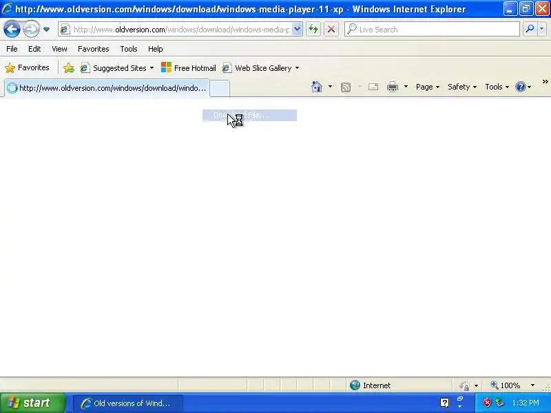The height and width of the screenshot is (413, 551).
Task: Open the recent pages dropdown arrow
Action: [46, 30]
